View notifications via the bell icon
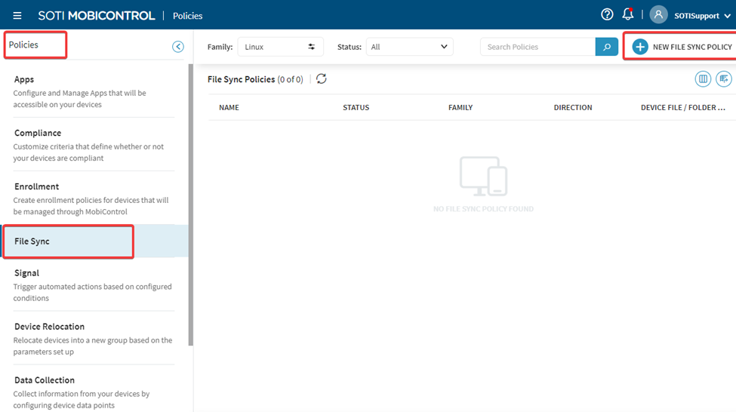This screenshot has width=736, height=412. point(627,14)
